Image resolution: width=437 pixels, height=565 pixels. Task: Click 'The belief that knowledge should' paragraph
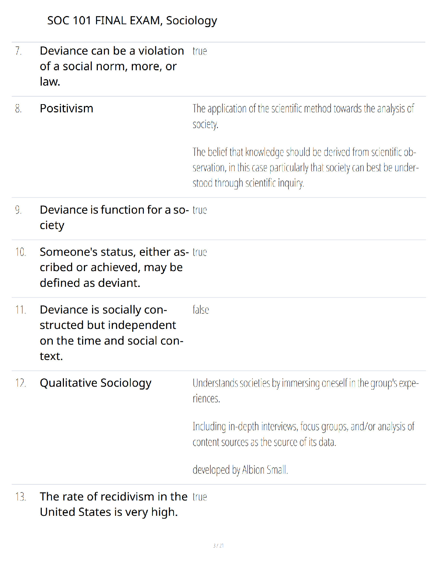pyautogui.click(x=306, y=168)
